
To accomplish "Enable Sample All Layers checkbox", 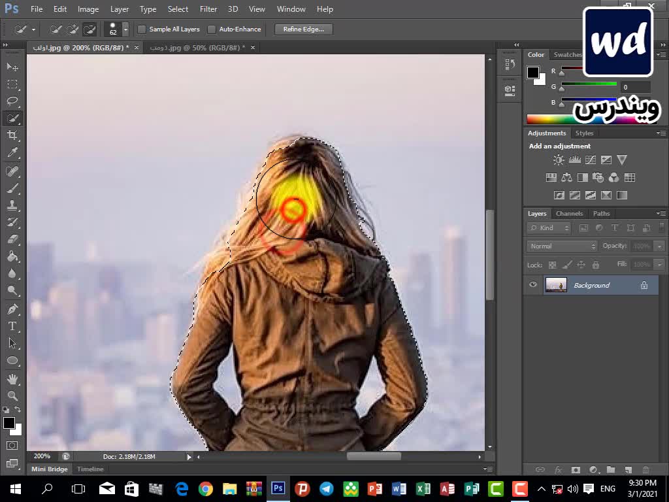I will pyautogui.click(x=142, y=29).
